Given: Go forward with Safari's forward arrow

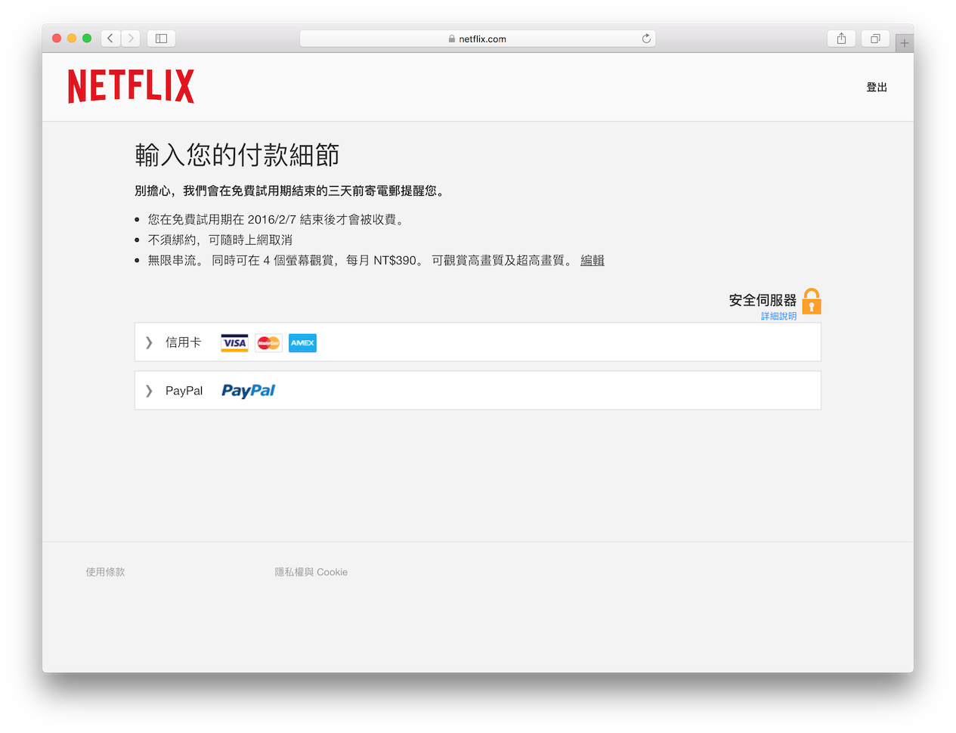Looking at the screenshot, I should (131, 39).
